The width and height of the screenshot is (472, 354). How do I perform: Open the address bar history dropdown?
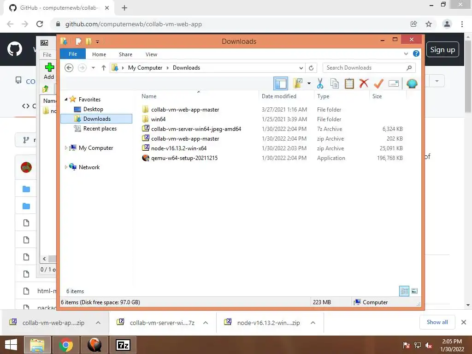pyautogui.click(x=301, y=68)
